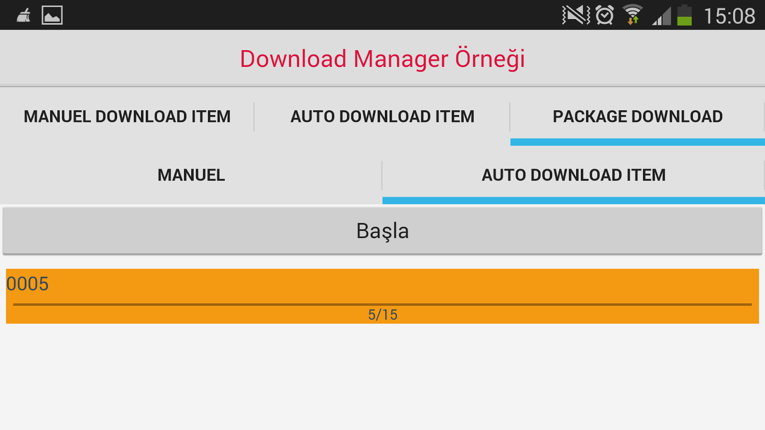Viewport: 765px width, 430px height.
Task: Click the download progress bar
Action: tap(382, 304)
